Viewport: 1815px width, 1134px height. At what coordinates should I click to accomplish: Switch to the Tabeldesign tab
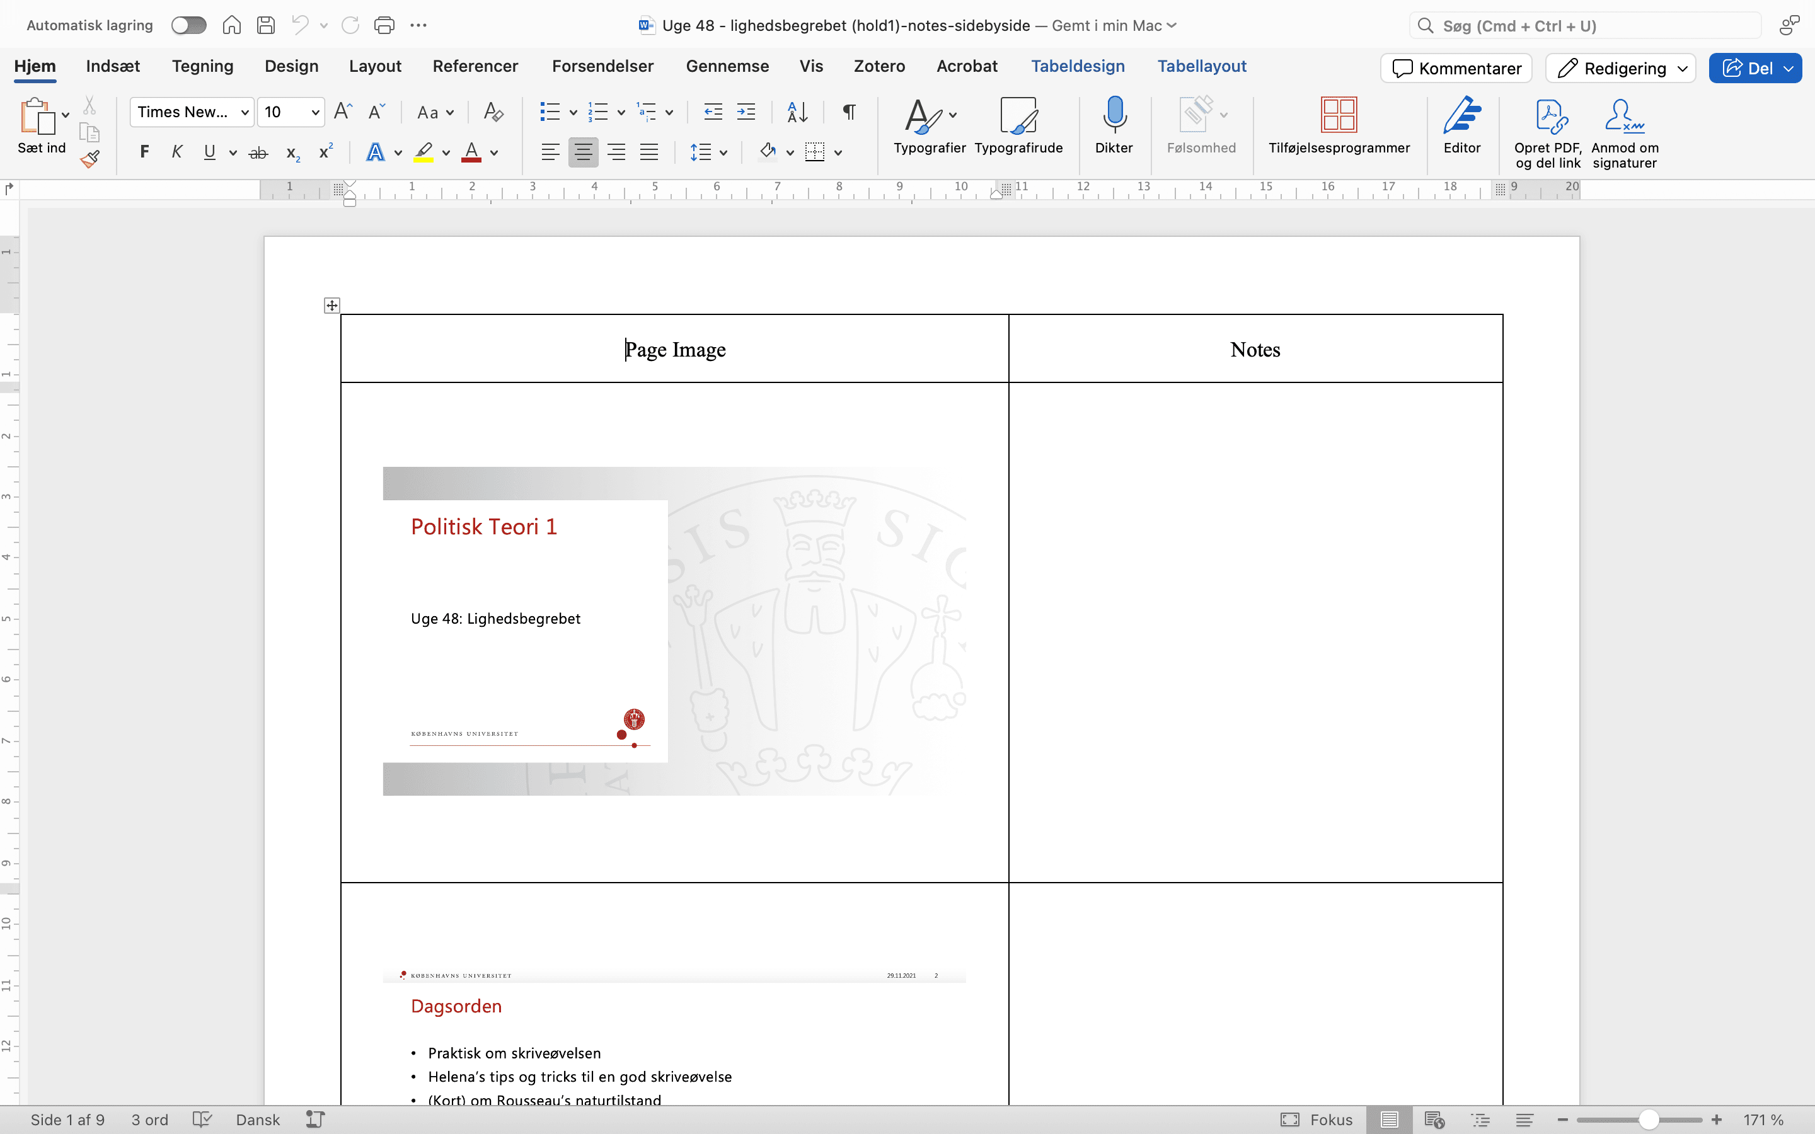tap(1078, 66)
